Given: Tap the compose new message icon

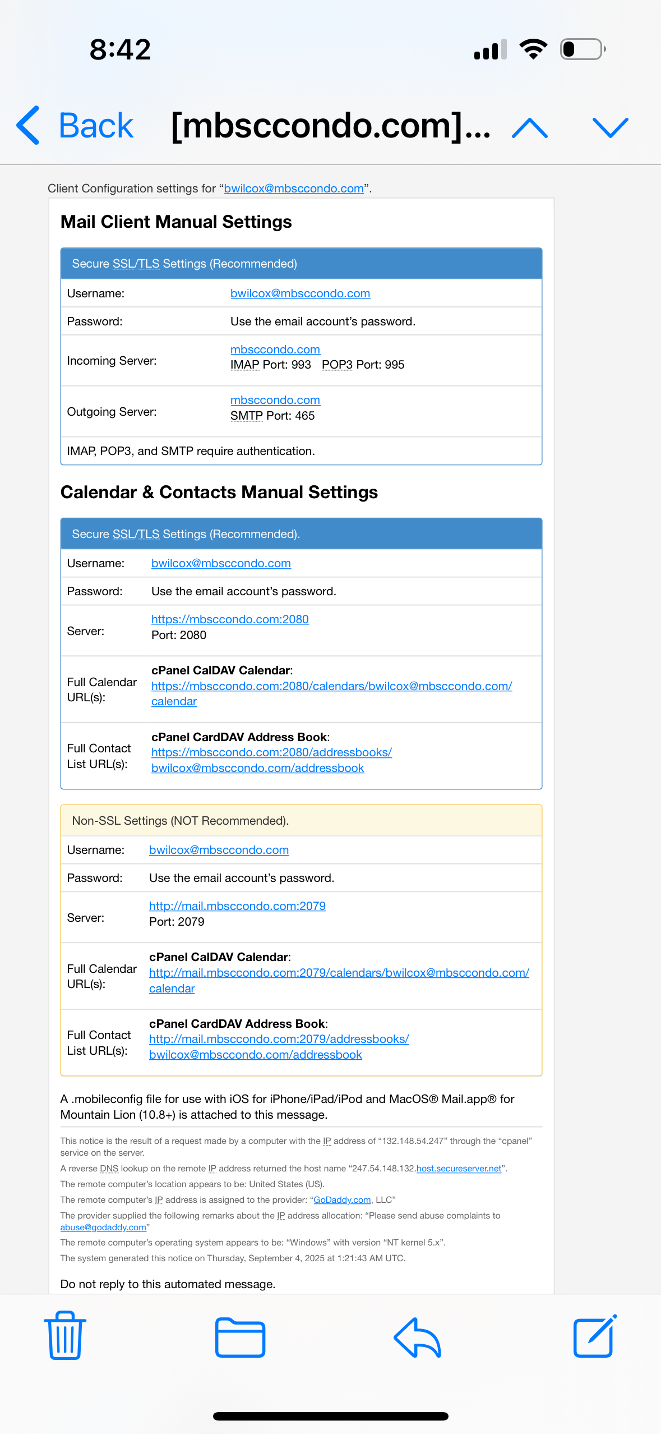Looking at the screenshot, I should pos(594,1336).
